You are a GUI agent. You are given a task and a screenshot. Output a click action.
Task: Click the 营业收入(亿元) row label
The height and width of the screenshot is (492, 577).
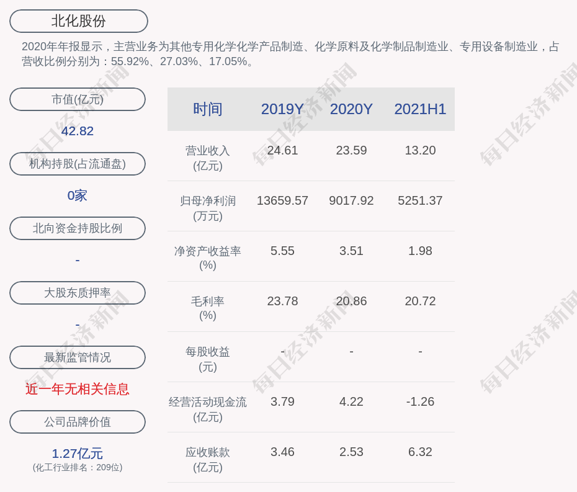[208, 158]
